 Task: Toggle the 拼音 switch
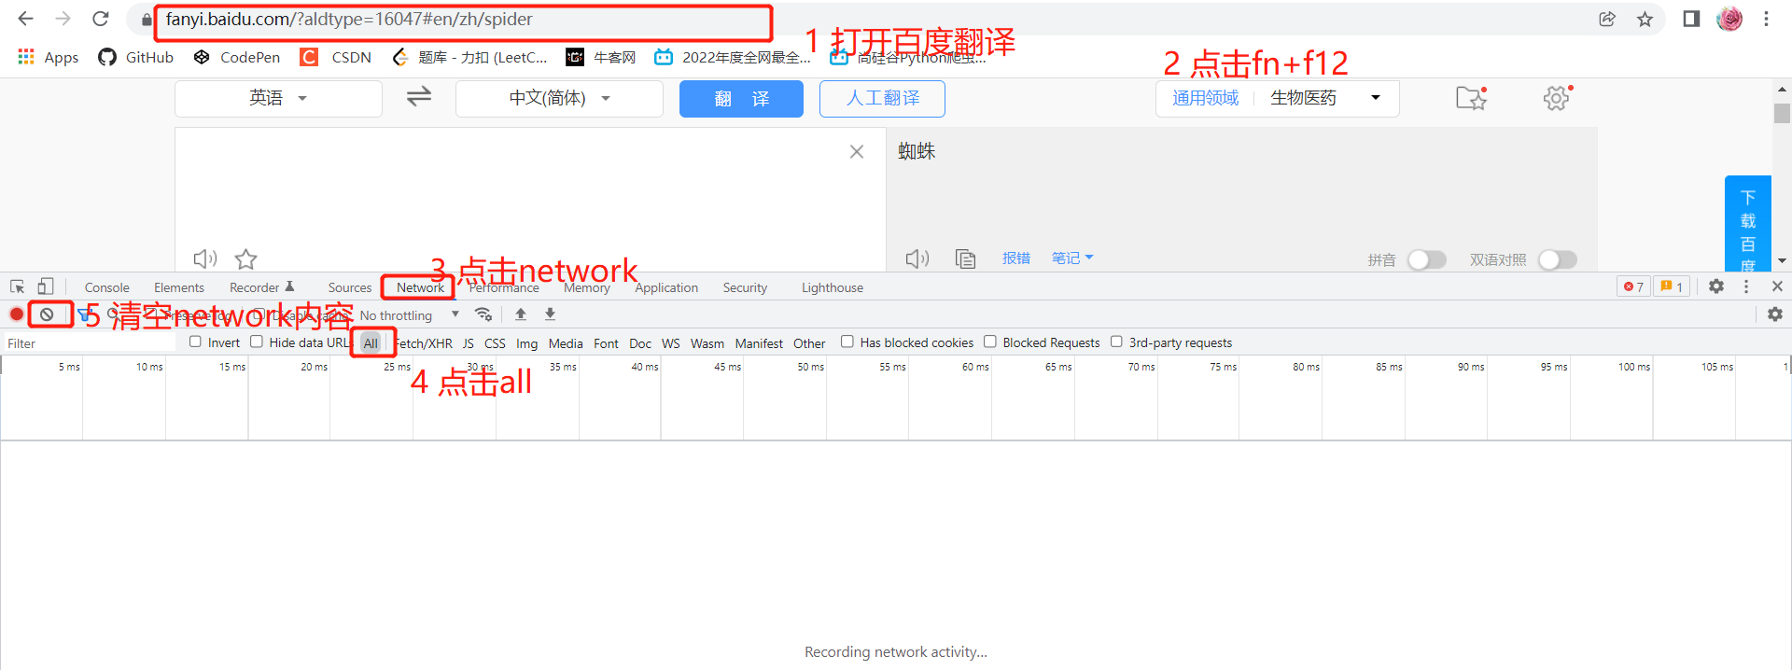1427,259
